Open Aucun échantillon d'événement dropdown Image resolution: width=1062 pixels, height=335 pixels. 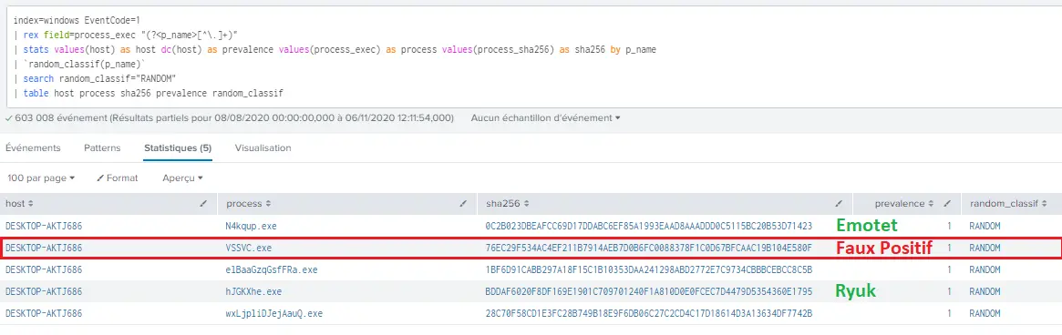coord(545,117)
